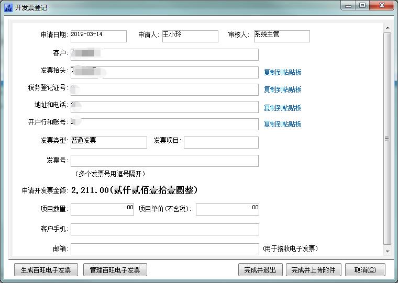Image resolution: width=398 pixels, height=283 pixels.
Task: Cancel with the 取消(C) button
Action: [365, 270]
